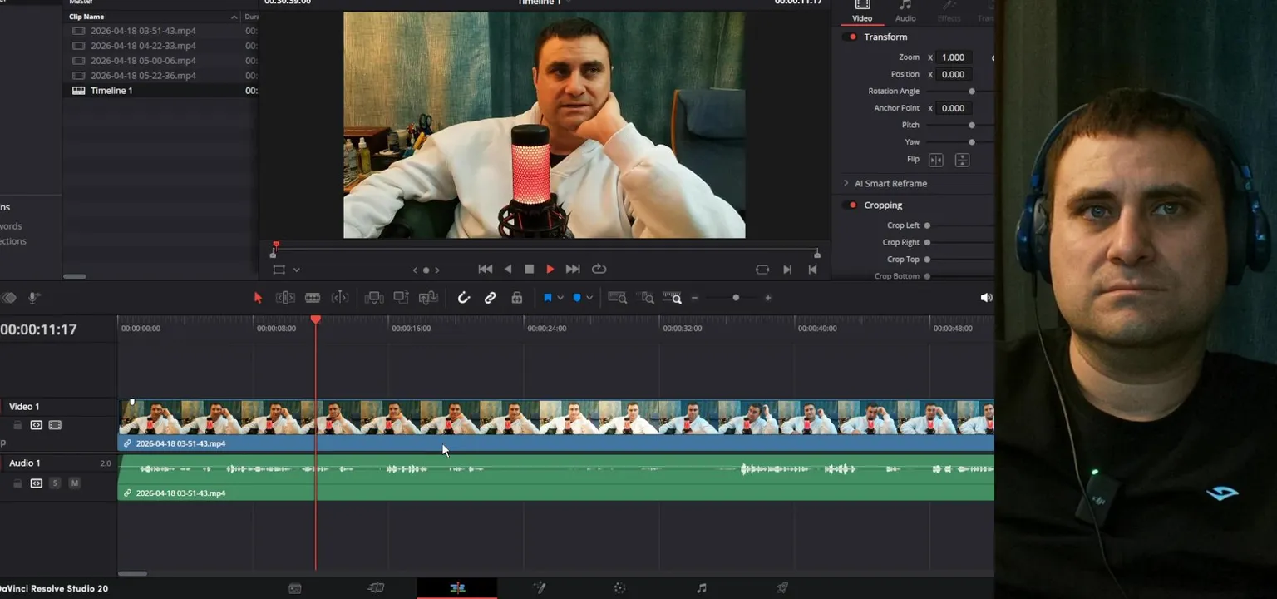Image resolution: width=1277 pixels, height=599 pixels.
Task: Click the viewer transform overlay icon
Action: 279,270
